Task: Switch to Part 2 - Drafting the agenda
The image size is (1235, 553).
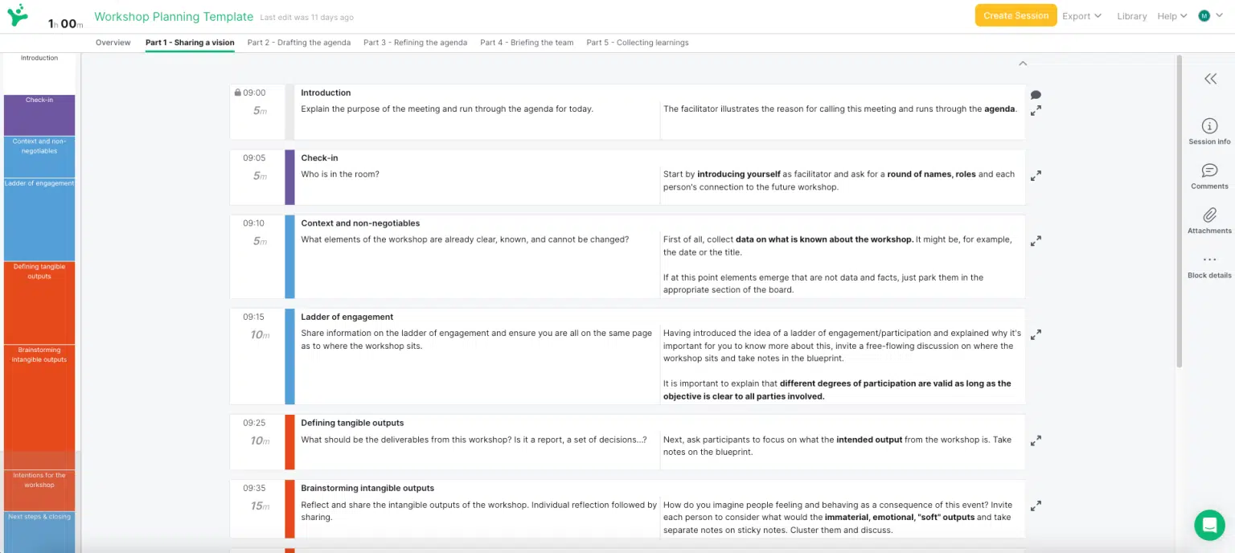Action: click(x=298, y=43)
